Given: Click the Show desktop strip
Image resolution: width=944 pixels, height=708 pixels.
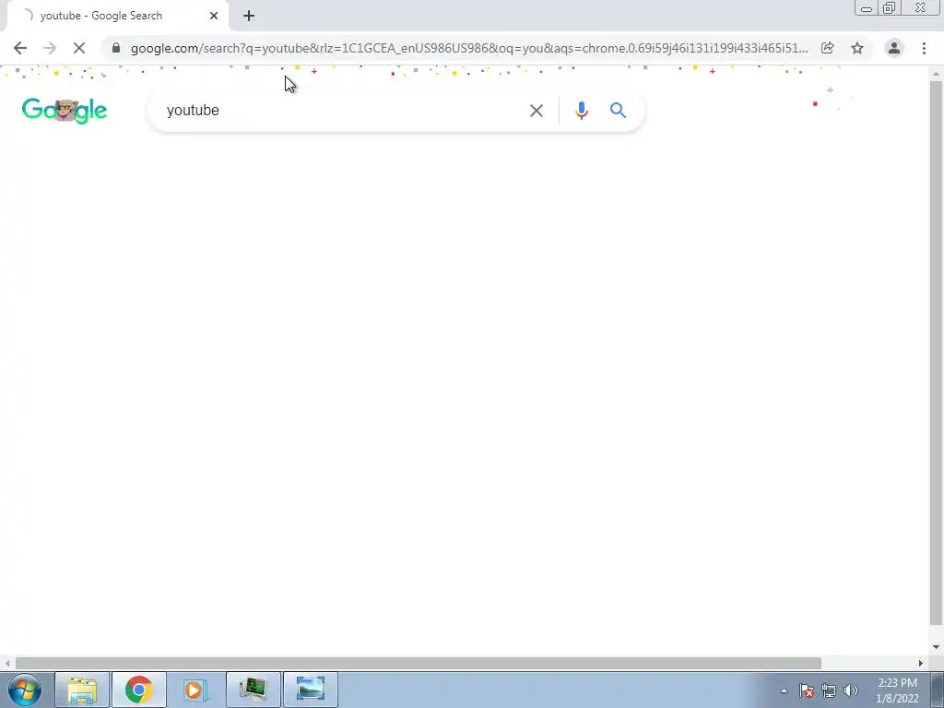Looking at the screenshot, I should click(938, 690).
